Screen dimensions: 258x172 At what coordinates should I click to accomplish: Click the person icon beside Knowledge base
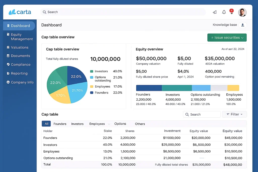point(243,25)
